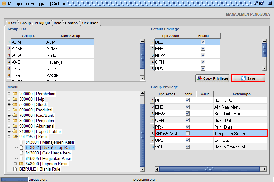Image resolution: width=274 pixels, height=182 pixels.
Task: Toggle Group Privilege DEL Hapus Data checkbox
Action: 187,100
